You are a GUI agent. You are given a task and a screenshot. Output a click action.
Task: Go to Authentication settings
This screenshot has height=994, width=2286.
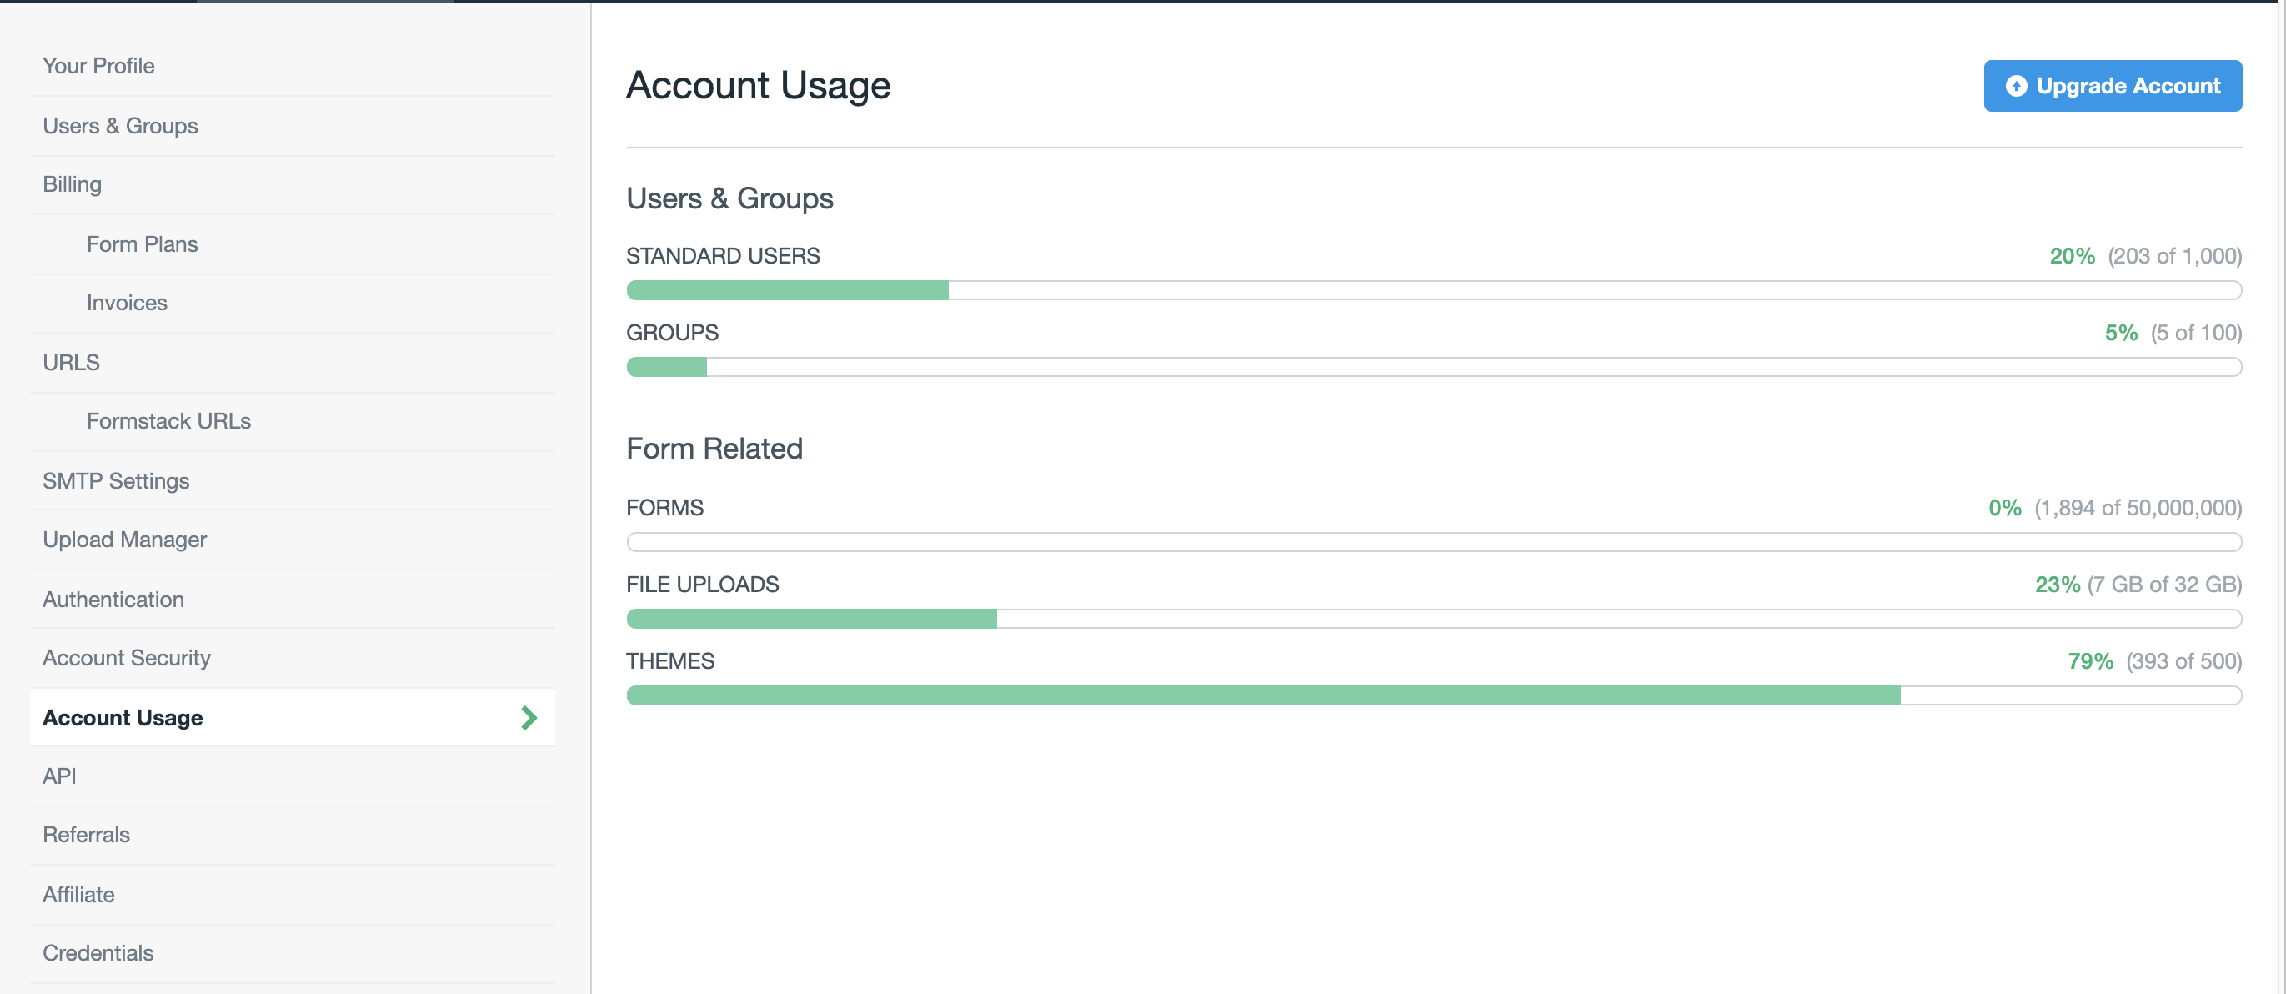113,599
